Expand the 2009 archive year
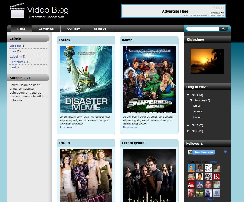The height and width of the screenshot is (202, 244). 188,131
